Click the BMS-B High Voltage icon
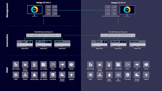The height and width of the screenshot is (91, 162). (90, 64)
